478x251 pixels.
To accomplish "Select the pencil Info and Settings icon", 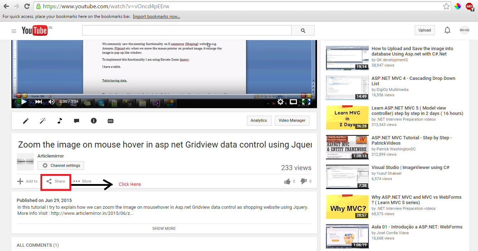I will pos(25,121).
